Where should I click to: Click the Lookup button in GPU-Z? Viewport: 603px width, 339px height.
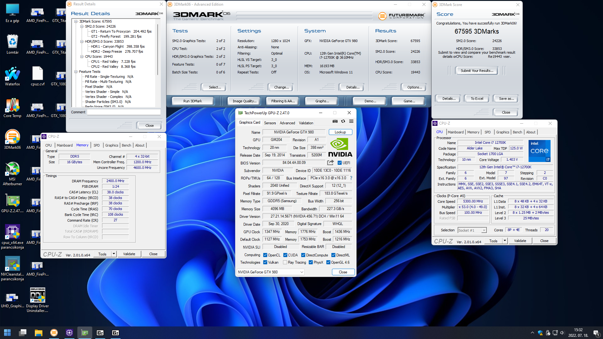click(340, 132)
